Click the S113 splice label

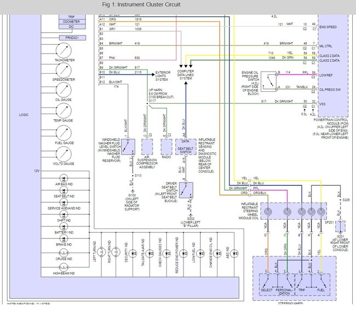coord(138,175)
